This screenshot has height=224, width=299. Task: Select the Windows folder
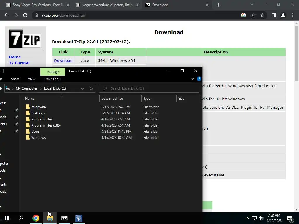click(38, 138)
